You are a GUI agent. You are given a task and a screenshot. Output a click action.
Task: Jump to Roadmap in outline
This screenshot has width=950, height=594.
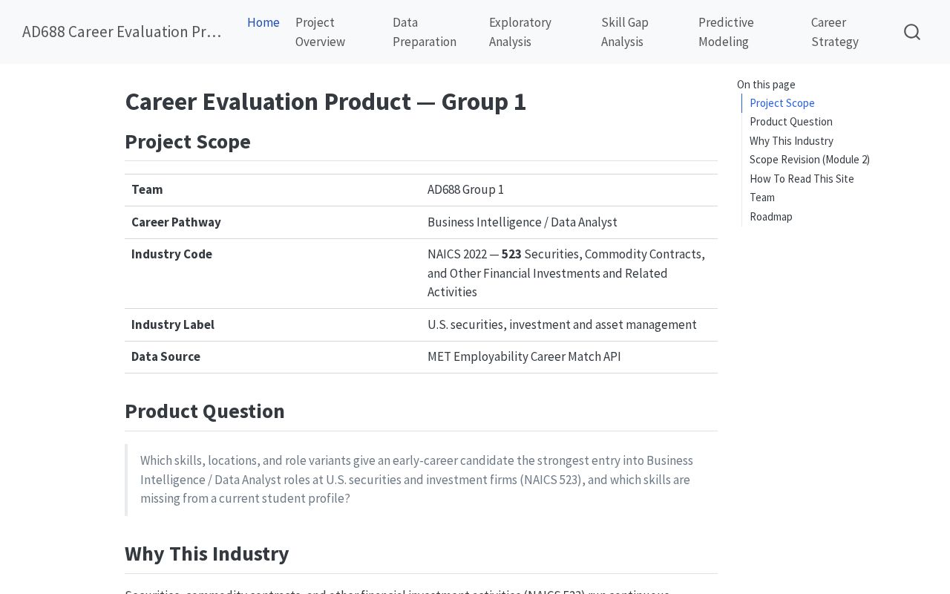tap(771, 217)
